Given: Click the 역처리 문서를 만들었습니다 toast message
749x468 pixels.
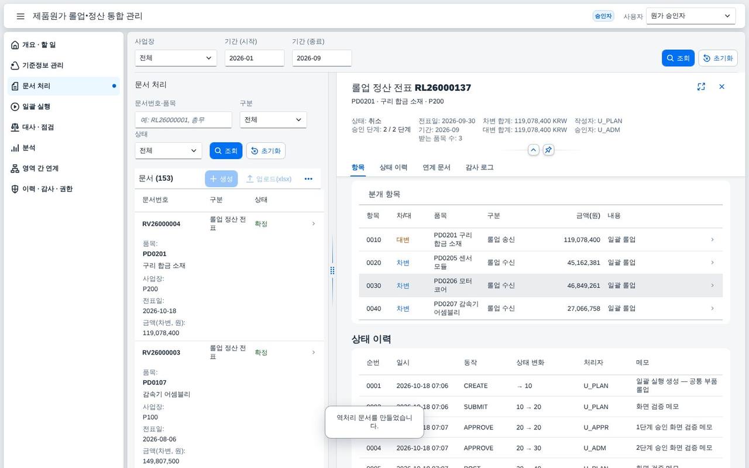Looking at the screenshot, I should click(374, 422).
